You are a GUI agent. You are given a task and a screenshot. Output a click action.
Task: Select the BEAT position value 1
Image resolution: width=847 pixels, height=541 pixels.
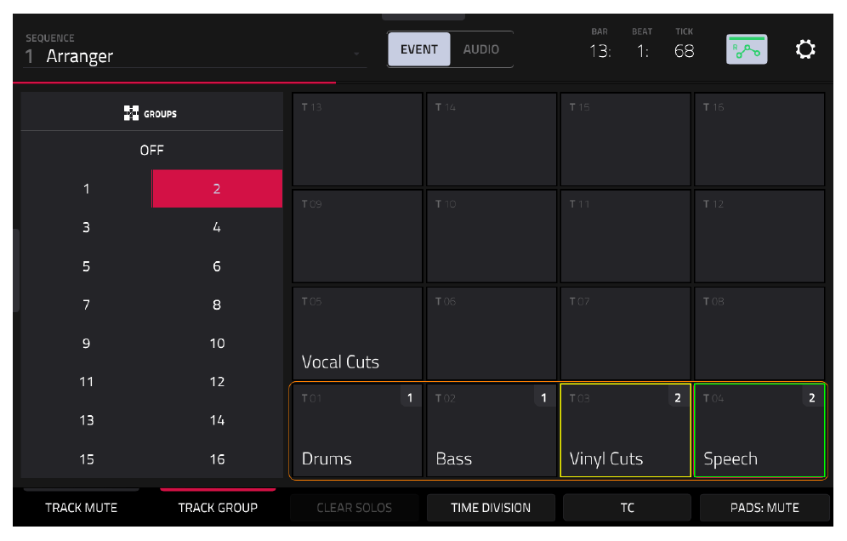[x=642, y=51]
